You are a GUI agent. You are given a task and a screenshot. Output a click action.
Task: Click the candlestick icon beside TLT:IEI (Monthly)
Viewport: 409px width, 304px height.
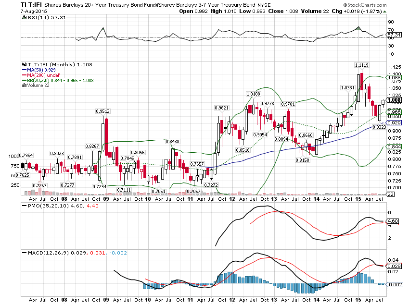coord(24,64)
